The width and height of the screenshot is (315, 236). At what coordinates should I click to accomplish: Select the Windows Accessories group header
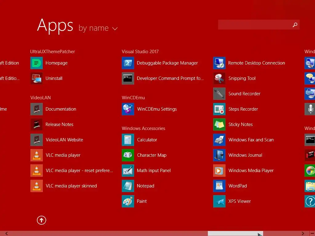143,128
